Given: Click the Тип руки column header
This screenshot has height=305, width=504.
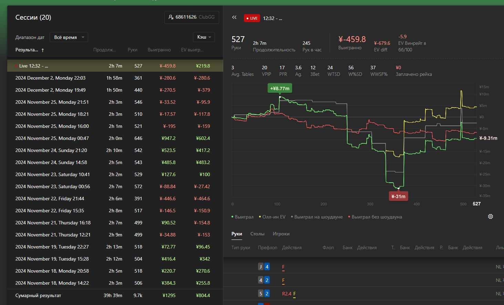Looking at the screenshot, I should [x=241, y=247].
